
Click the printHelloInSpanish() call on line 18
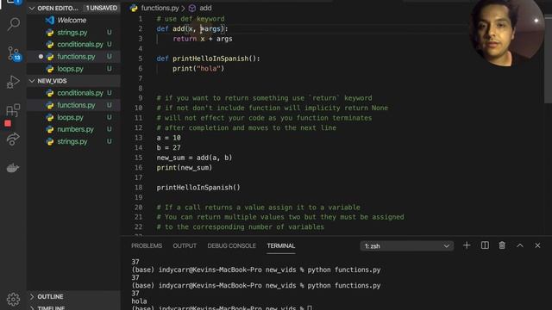pos(198,188)
